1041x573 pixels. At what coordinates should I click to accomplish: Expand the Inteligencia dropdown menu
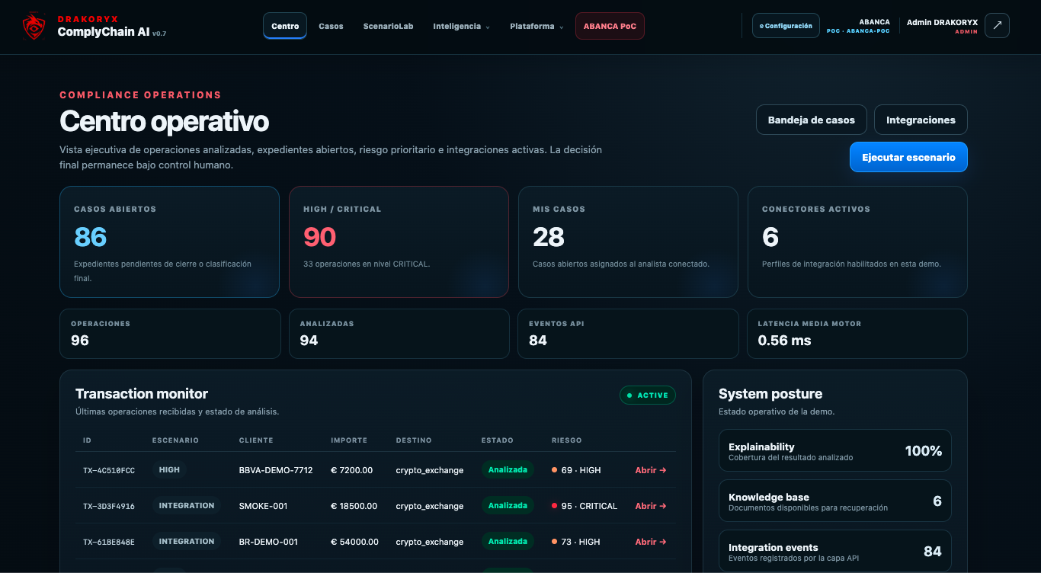[x=462, y=26]
